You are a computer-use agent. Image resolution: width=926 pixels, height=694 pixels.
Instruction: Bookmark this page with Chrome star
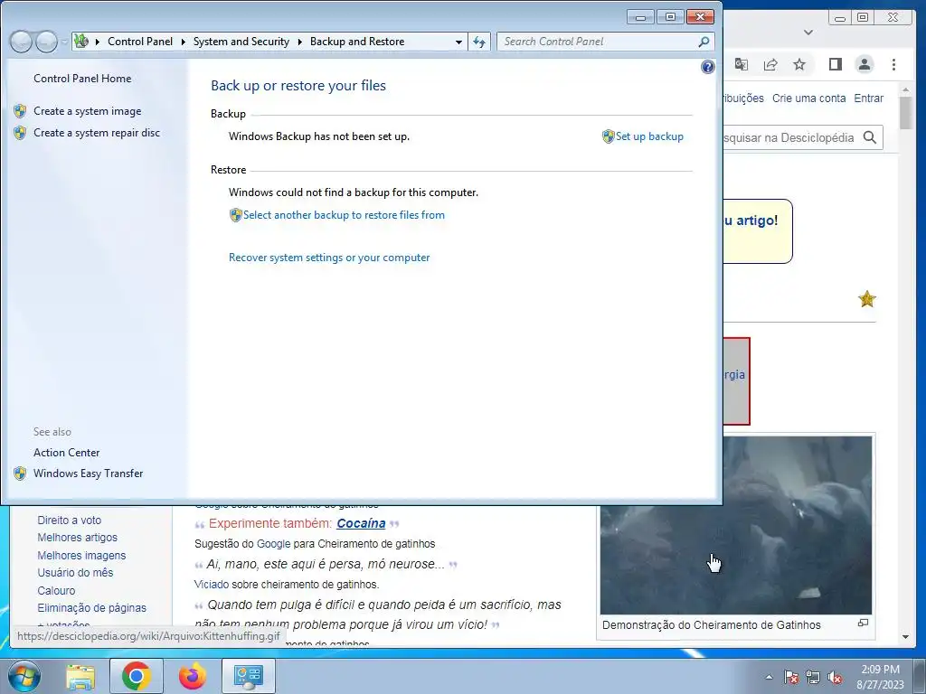pos(799,64)
